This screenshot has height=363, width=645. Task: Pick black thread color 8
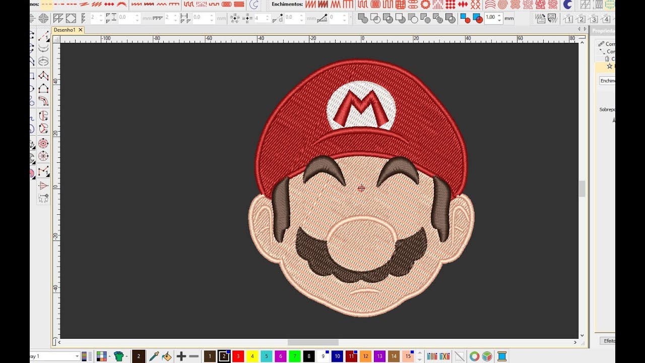(x=309, y=356)
